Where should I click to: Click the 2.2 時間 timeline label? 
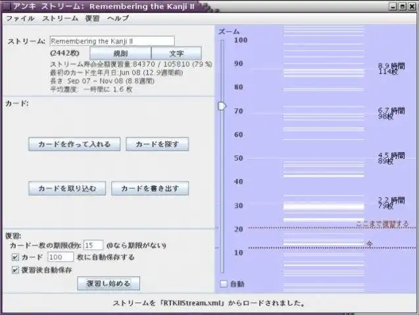point(391,200)
